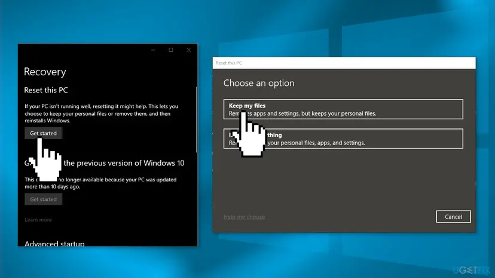Select the Recovery page heading
This screenshot has height=278, width=495.
(x=45, y=72)
